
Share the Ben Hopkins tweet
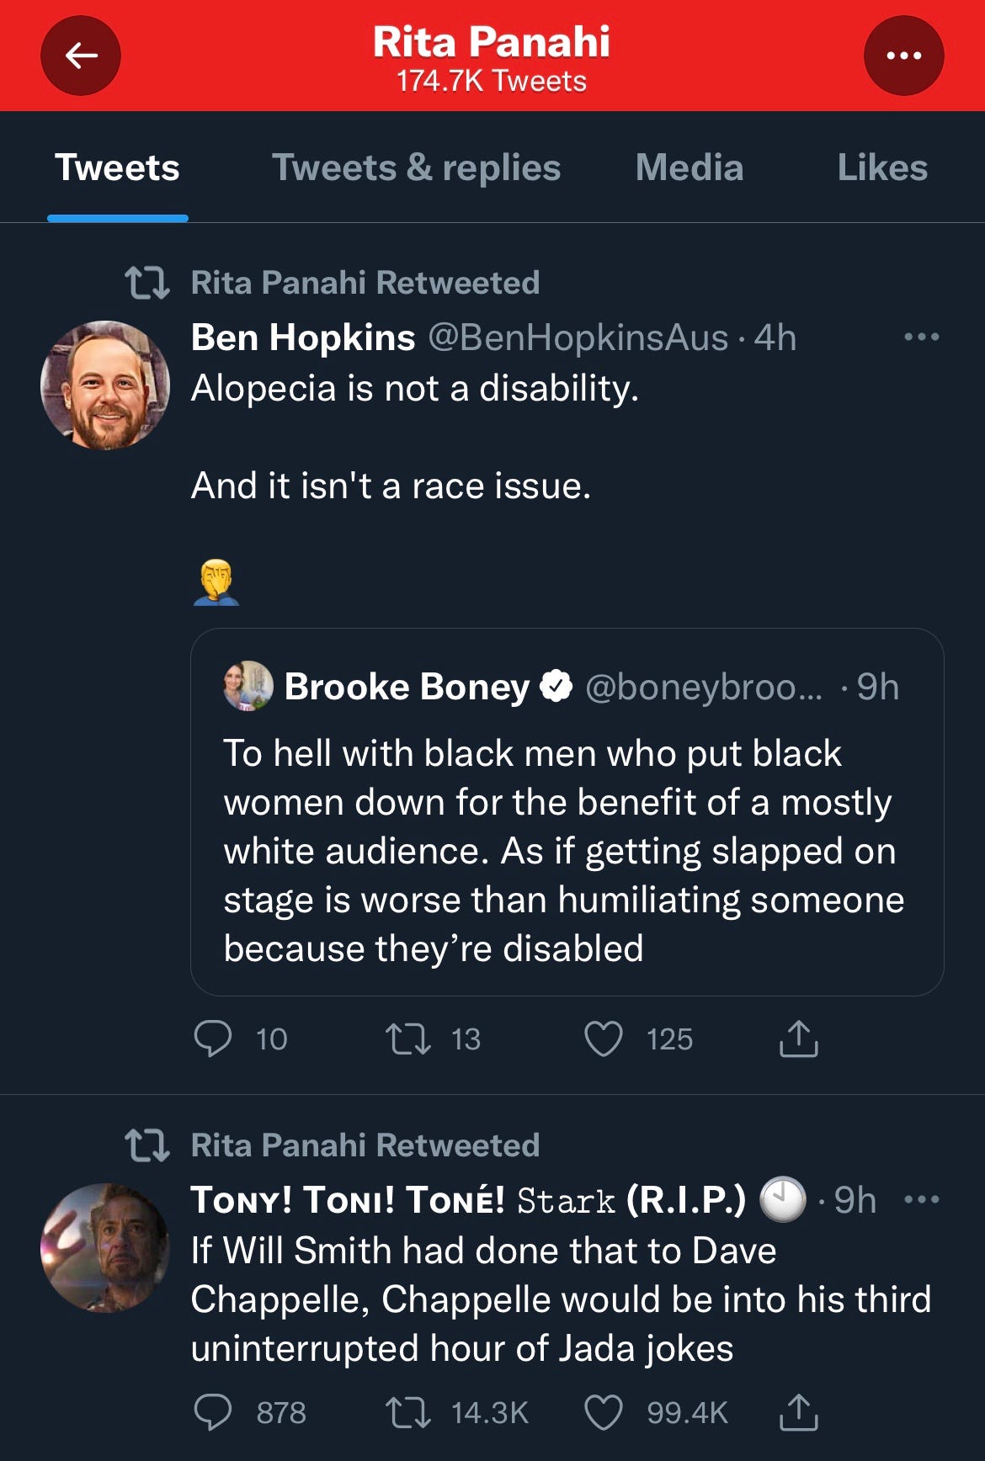point(798,1039)
